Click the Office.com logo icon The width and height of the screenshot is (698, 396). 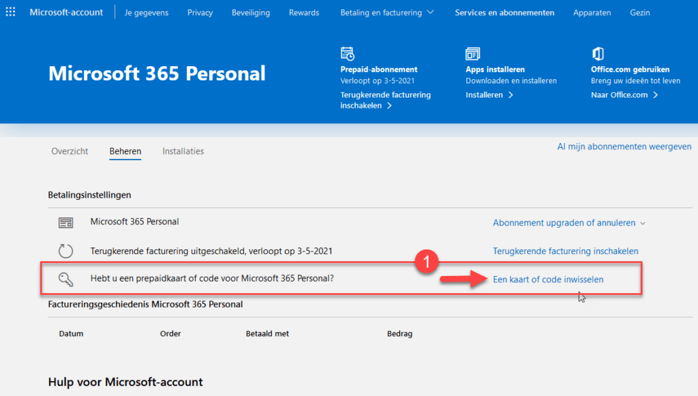[598, 53]
